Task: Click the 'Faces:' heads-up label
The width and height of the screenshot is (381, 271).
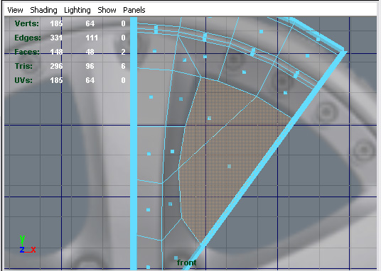Action: tap(27, 52)
